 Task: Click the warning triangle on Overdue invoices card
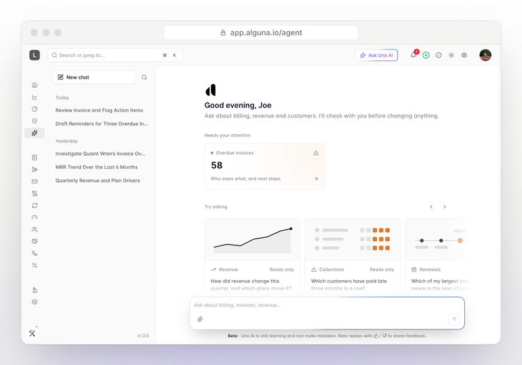coord(316,153)
